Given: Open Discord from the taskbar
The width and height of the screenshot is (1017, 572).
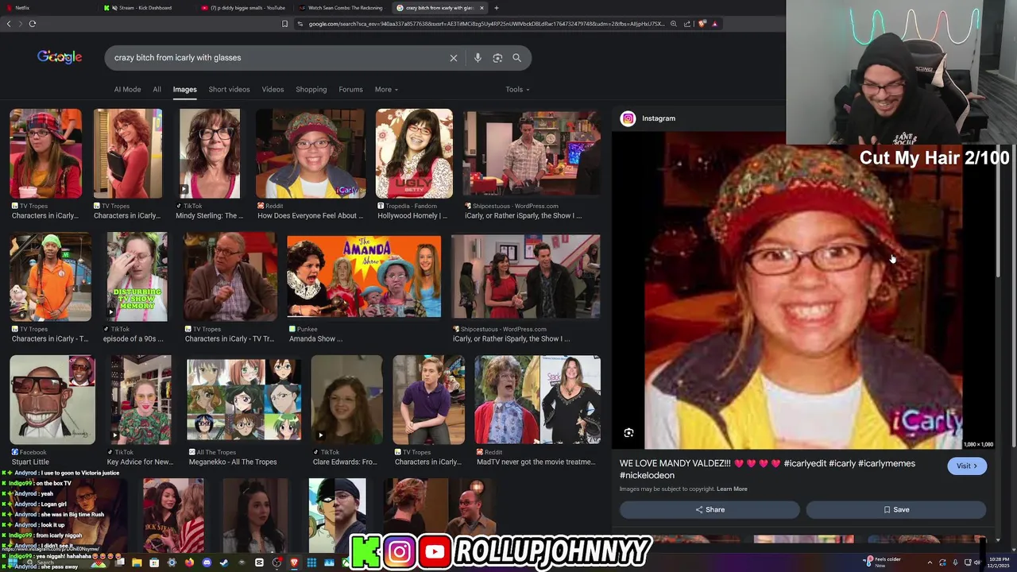Looking at the screenshot, I should (207, 562).
